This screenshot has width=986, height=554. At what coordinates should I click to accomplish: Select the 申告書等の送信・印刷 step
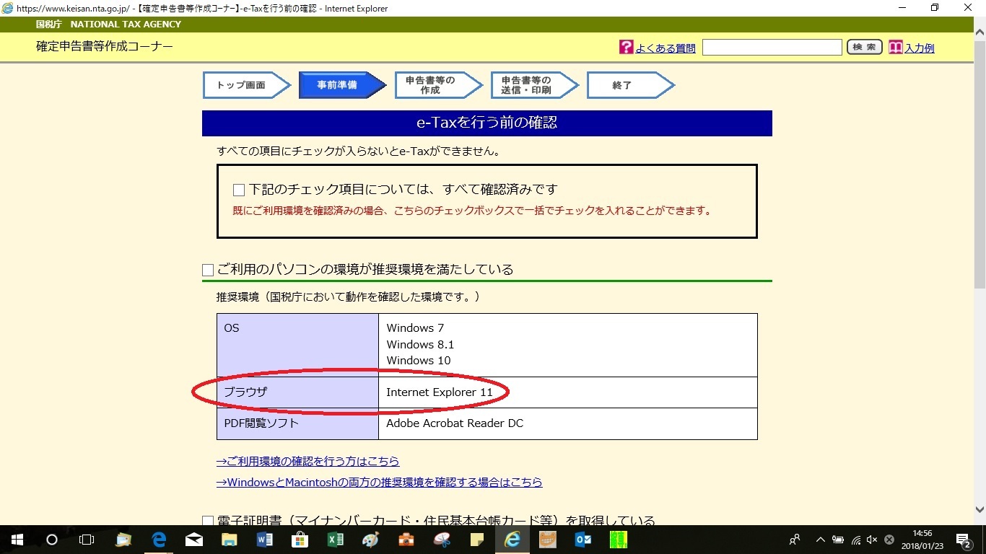click(534, 85)
